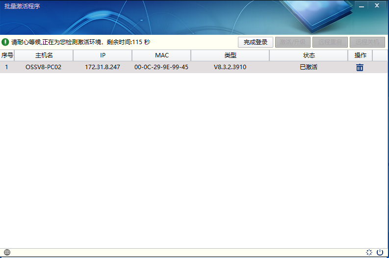Minimize the 批量激活程序 window
The image size is (389, 258).
pos(362,6)
